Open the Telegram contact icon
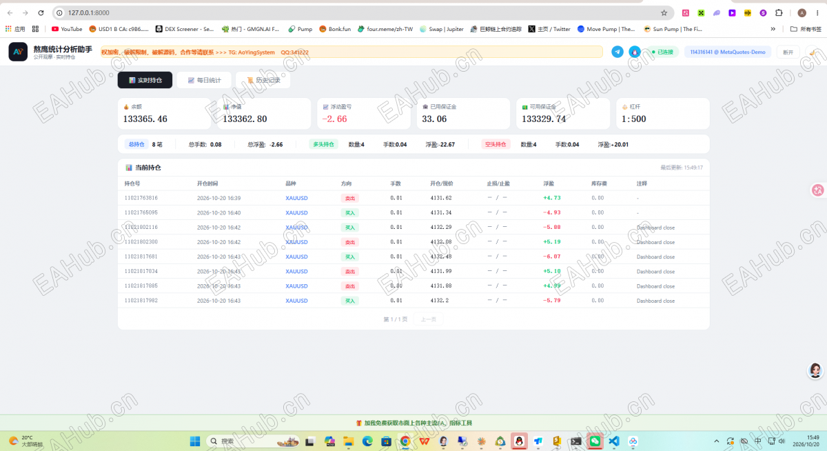827x451 pixels. (x=617, y=52)
